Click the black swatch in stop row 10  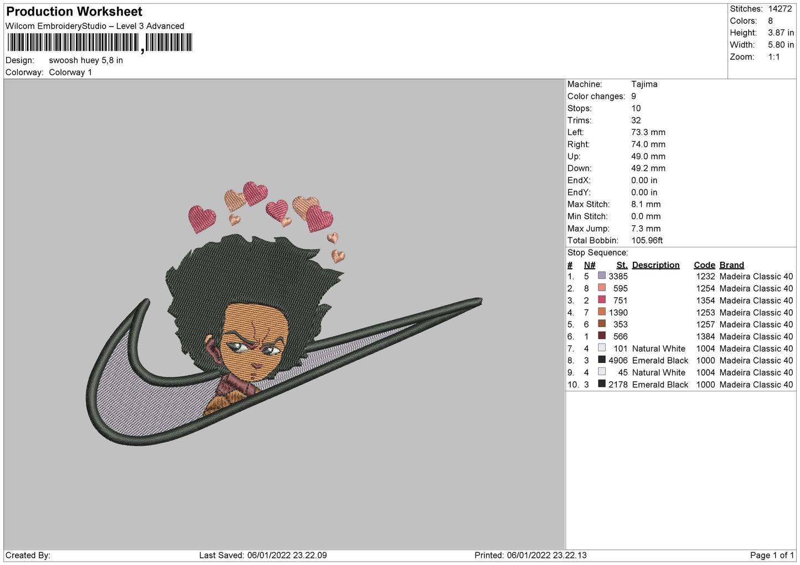pyautogui.click(x=602, y=384)
